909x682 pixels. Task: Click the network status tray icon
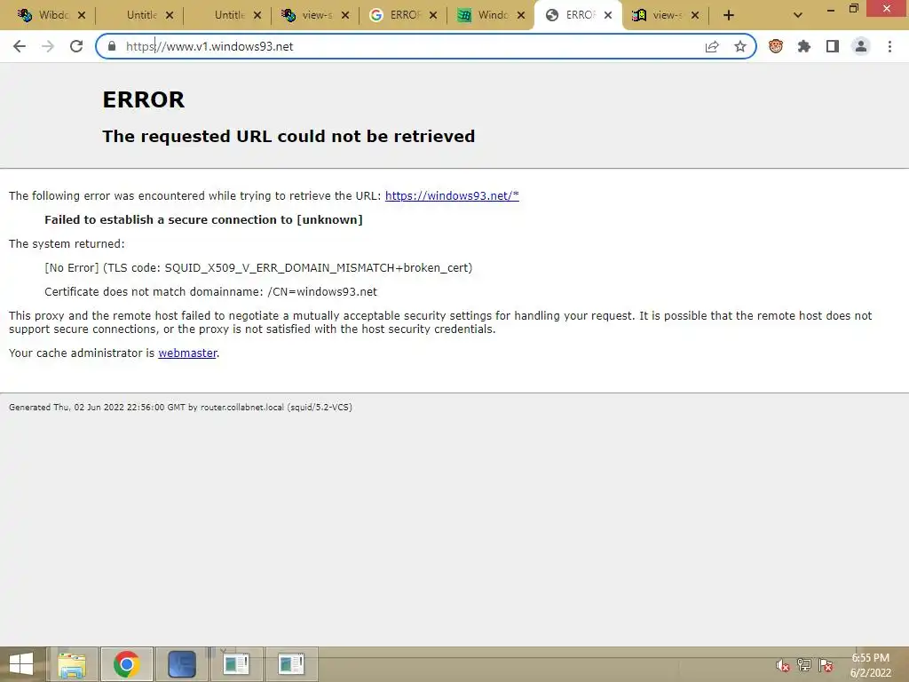tap(804, 665)
